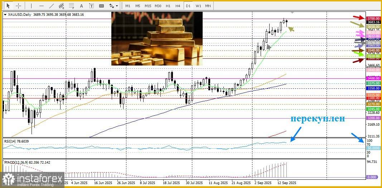Select the Equidistant Channel tool

point(61,6)
